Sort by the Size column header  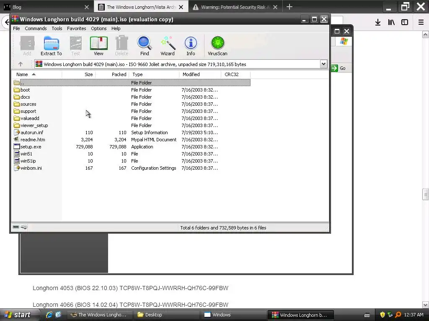pyautogui.click(x=79, y=74)
